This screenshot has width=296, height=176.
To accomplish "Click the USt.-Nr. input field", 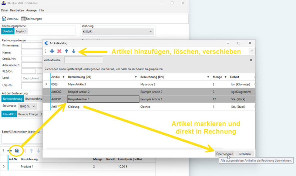I will click(x=32, y=86).
